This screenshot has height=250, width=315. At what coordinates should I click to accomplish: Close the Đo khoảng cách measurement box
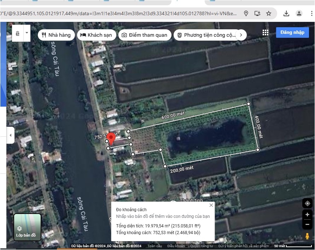pyautogui.click(x=211, y=205)
